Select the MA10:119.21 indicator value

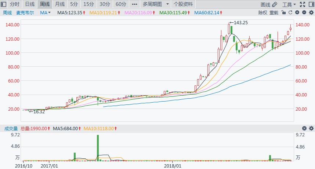tap(105, 12)
